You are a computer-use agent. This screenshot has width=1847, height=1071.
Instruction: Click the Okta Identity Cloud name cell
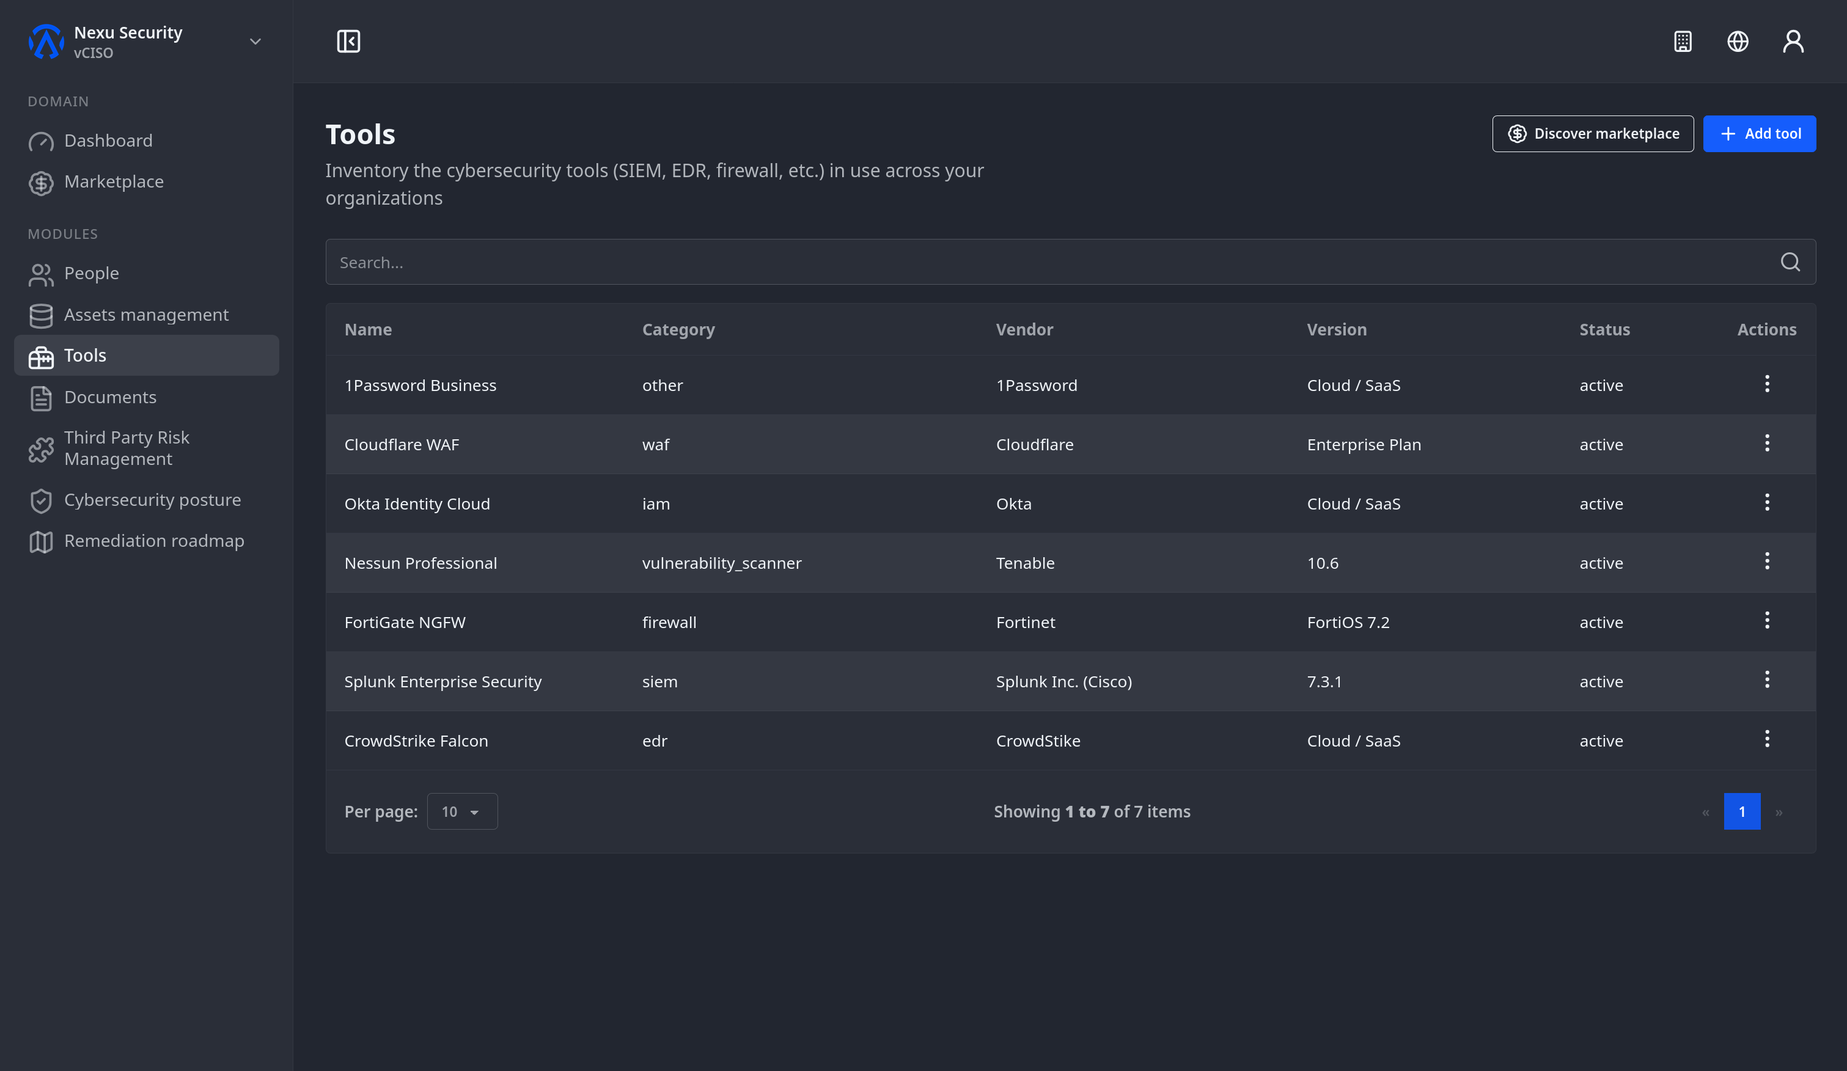click(x=417, y=504)
